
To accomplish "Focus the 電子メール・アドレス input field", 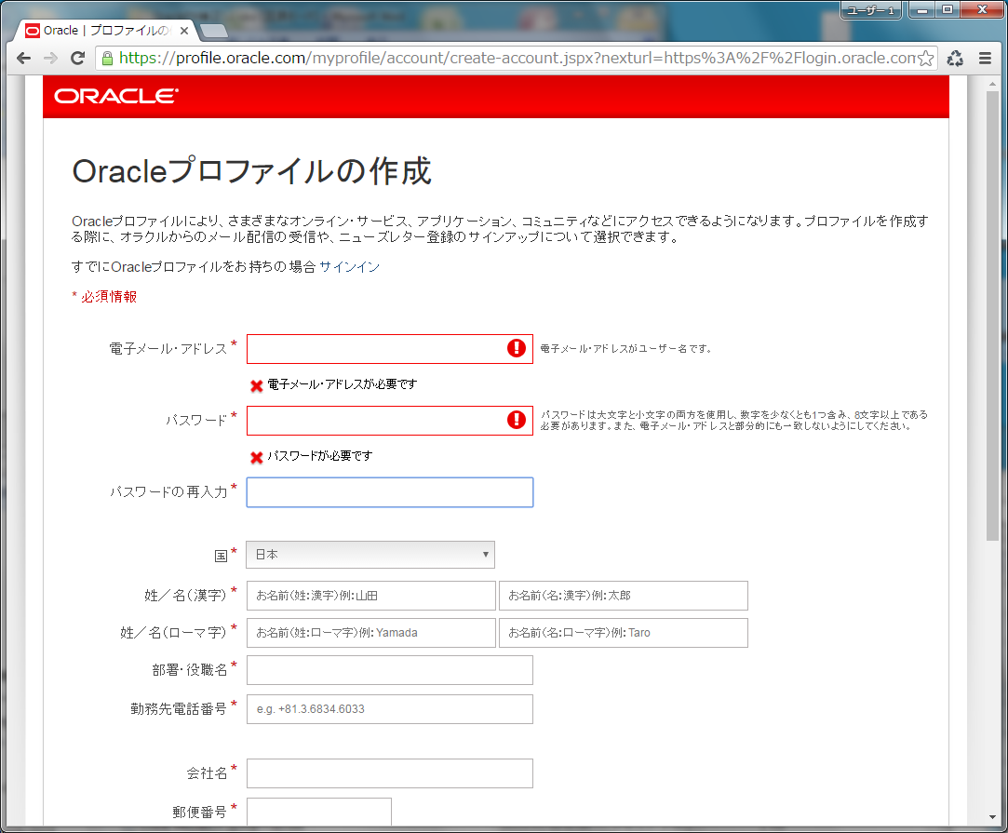I will tap(390, 349).
